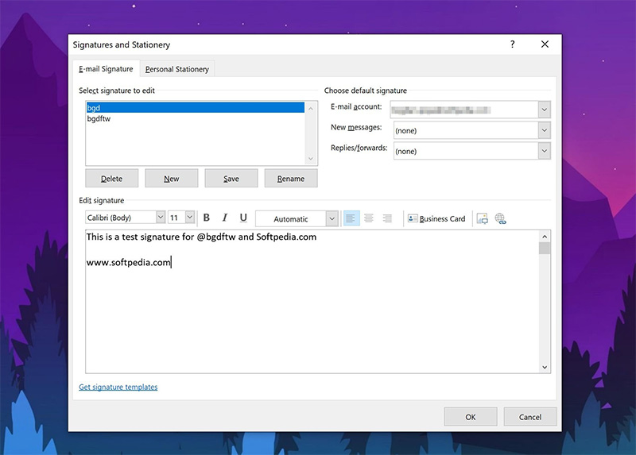The image size is (636, 455).
Task: Toggle bold formatting
Action: (x=207, y=218)
